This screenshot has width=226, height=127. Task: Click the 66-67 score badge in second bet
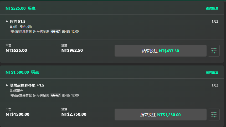[x=55, y=95]
